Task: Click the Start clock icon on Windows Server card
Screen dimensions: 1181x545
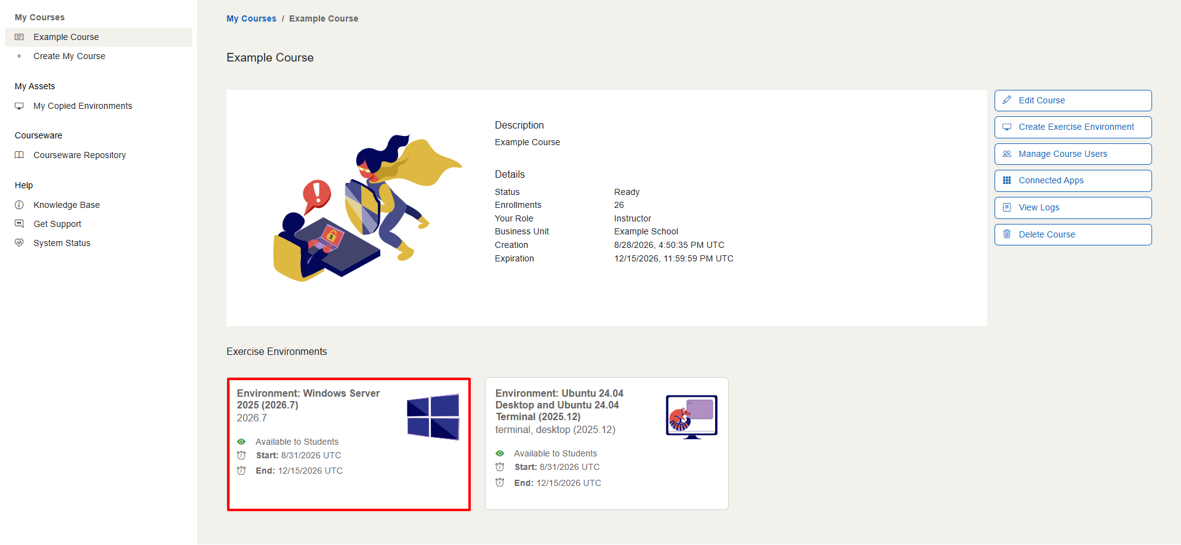Action: tap(241, 455)
